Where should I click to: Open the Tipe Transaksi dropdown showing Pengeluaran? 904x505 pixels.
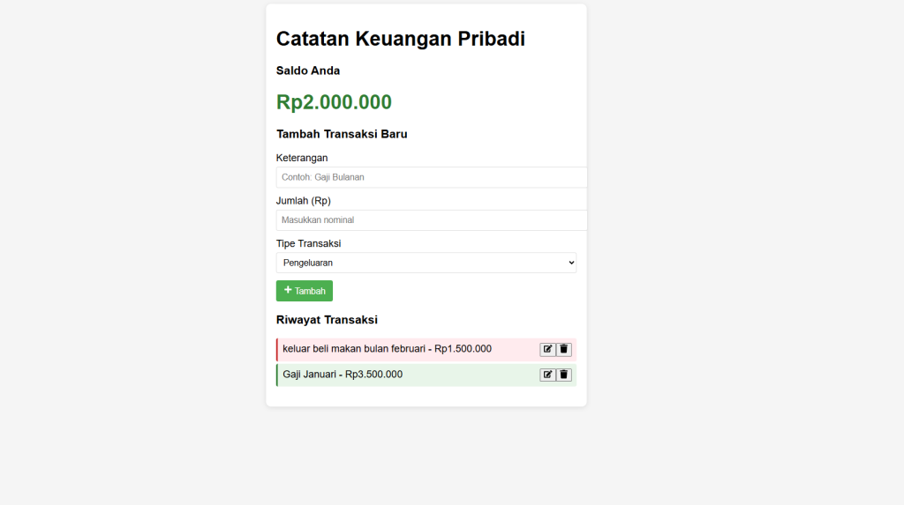click(x=426, y=263)
